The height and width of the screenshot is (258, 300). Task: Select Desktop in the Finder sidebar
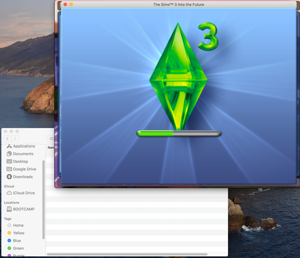pyautogui.click(x=20, y=161)
